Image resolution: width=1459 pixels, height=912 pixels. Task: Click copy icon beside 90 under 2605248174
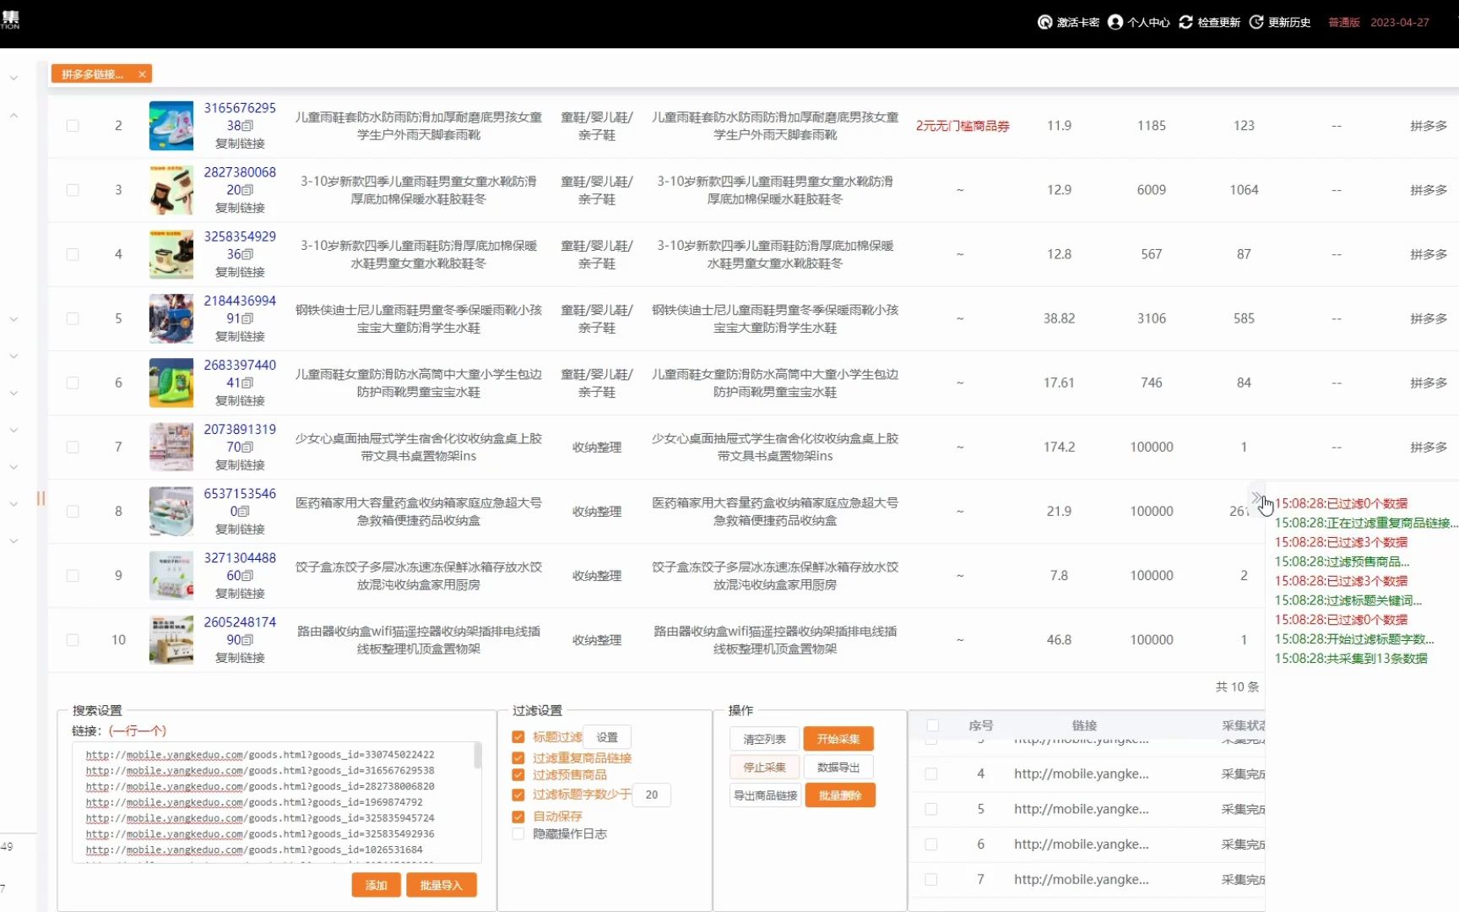pyautogui.click(x=247, y=639)
